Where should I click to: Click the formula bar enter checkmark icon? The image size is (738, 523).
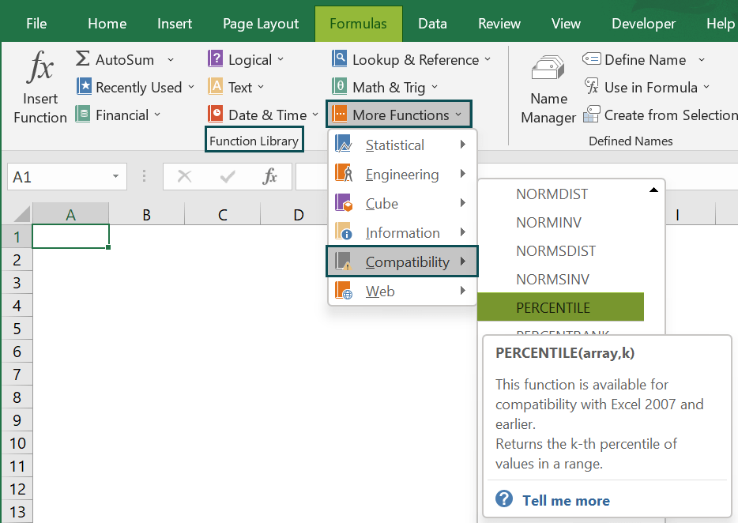[228, 176]
